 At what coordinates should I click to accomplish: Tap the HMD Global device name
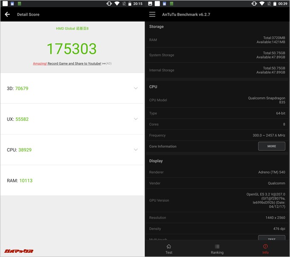[72, 29]
